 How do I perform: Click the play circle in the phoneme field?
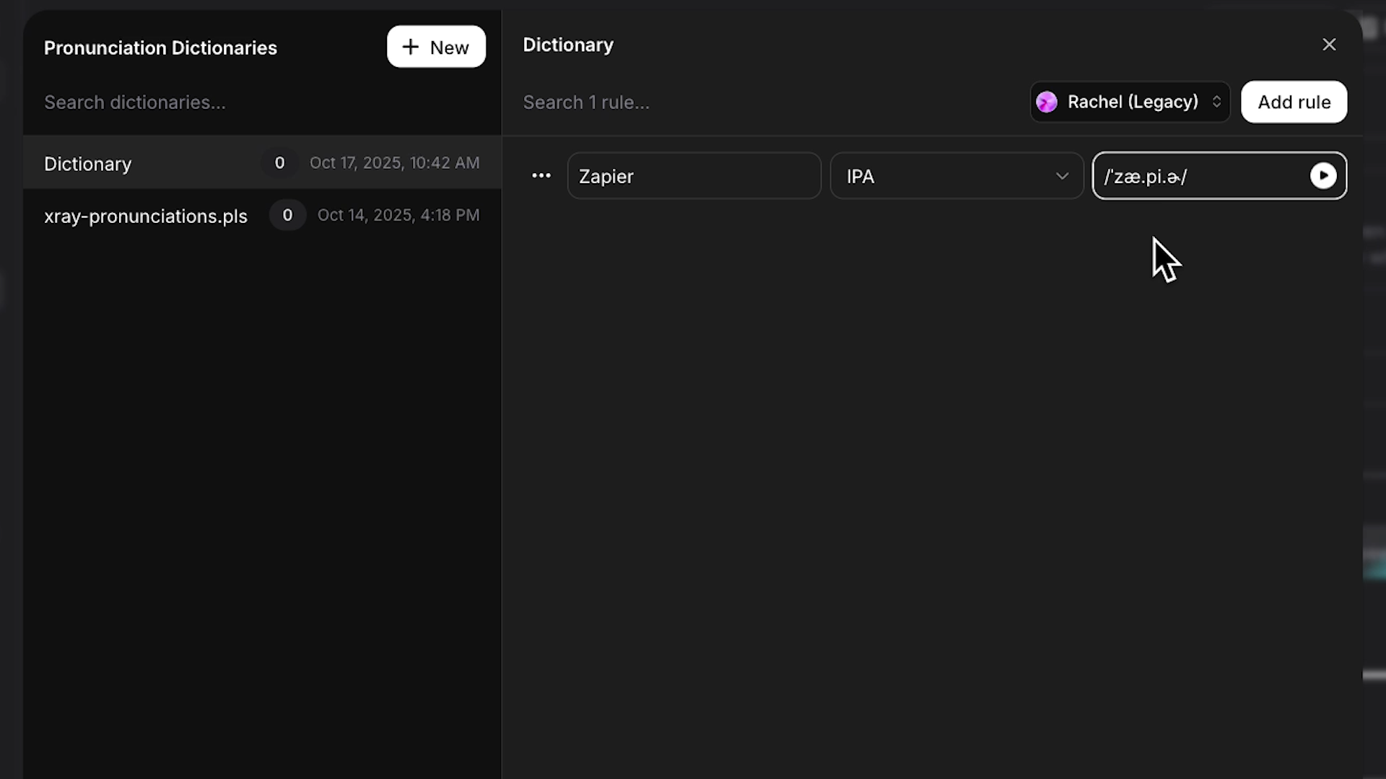click(1324, 175)
